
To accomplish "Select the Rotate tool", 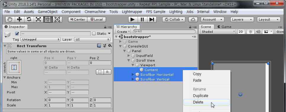I will pyautogui.click(x=29, y=19).
